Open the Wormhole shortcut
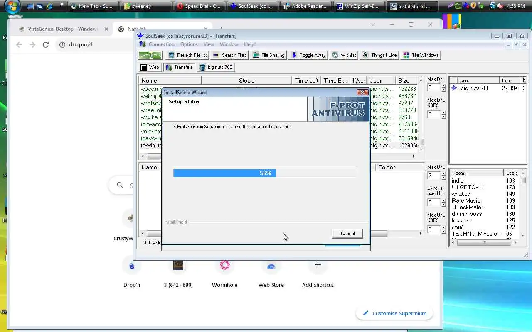This screenshot has width=532, height=332. coord(224,272)
